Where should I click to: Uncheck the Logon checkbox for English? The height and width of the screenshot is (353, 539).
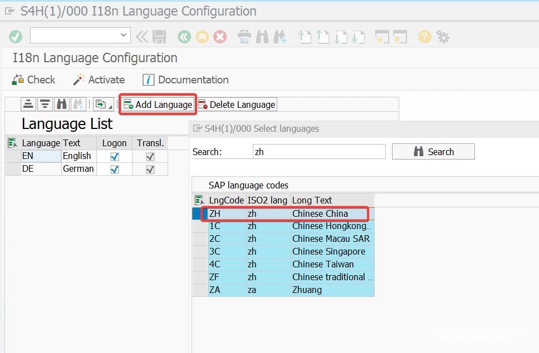tap(114, 156)
